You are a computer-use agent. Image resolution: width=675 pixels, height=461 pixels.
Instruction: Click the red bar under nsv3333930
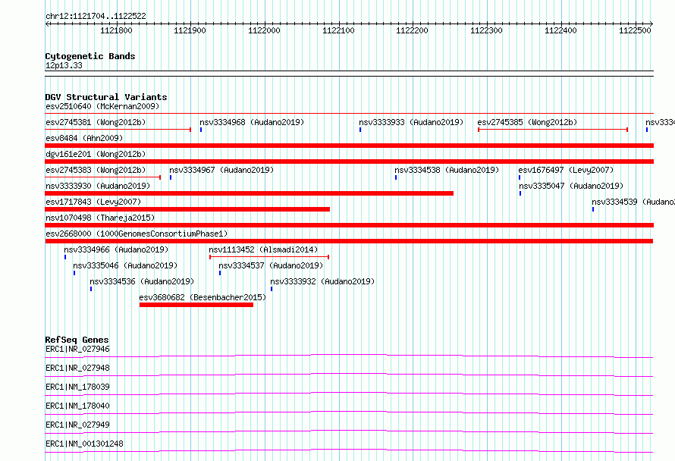(x=250, y=193)
